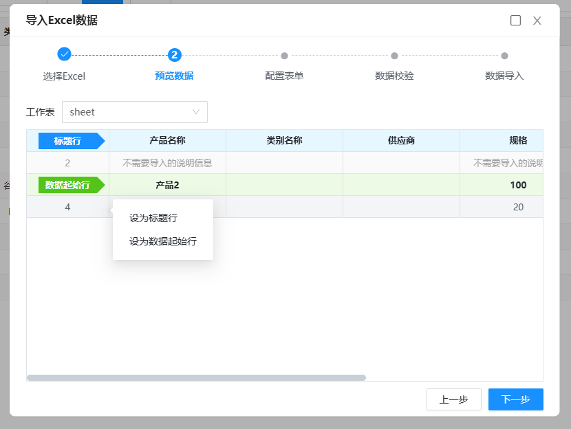
Task: Click the green 数据起始行 arrow tag
Action: 69,185
